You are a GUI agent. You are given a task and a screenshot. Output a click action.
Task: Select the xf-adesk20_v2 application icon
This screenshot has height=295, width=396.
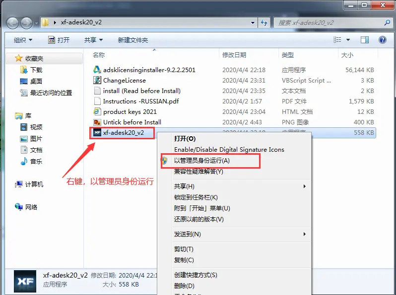97,132
